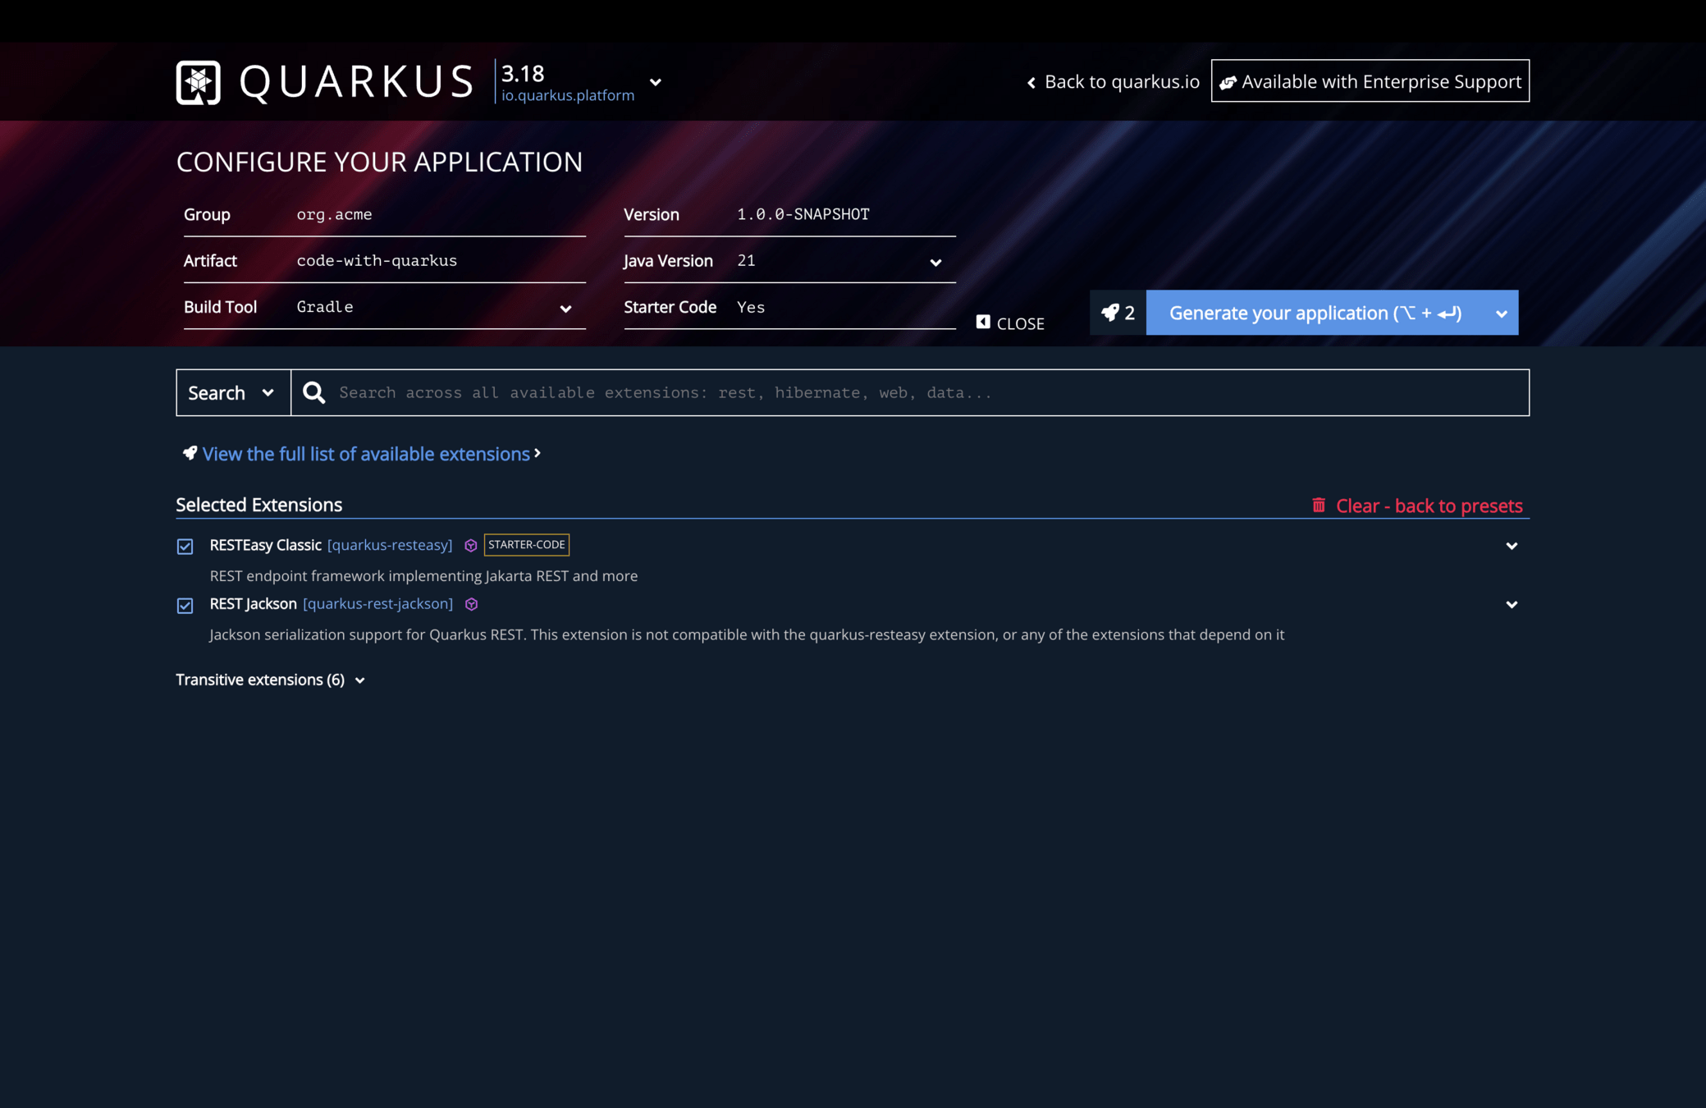Uncheck the REST Jackson extension checkbox

click(185, 606)
